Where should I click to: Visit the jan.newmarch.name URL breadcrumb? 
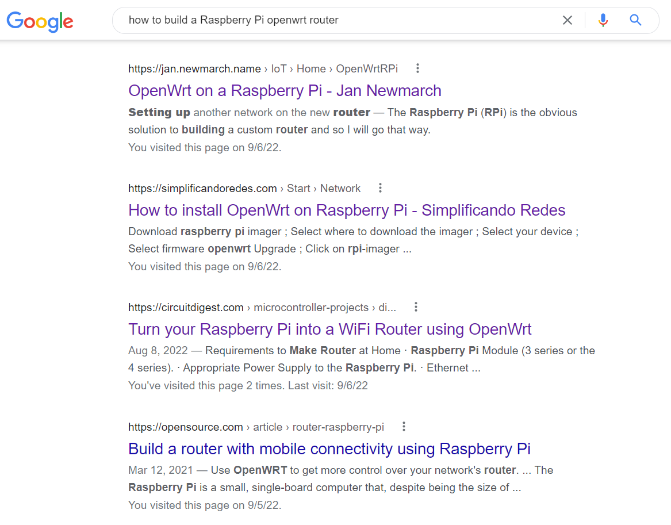pos(194,68)
